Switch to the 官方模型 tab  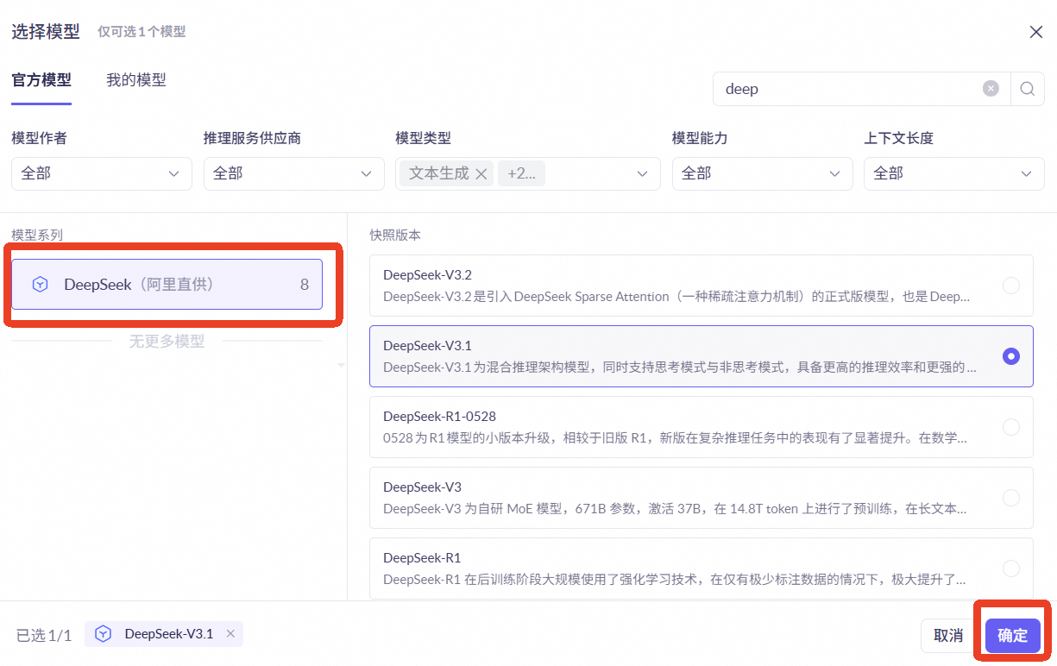click(x=41, y=80)
